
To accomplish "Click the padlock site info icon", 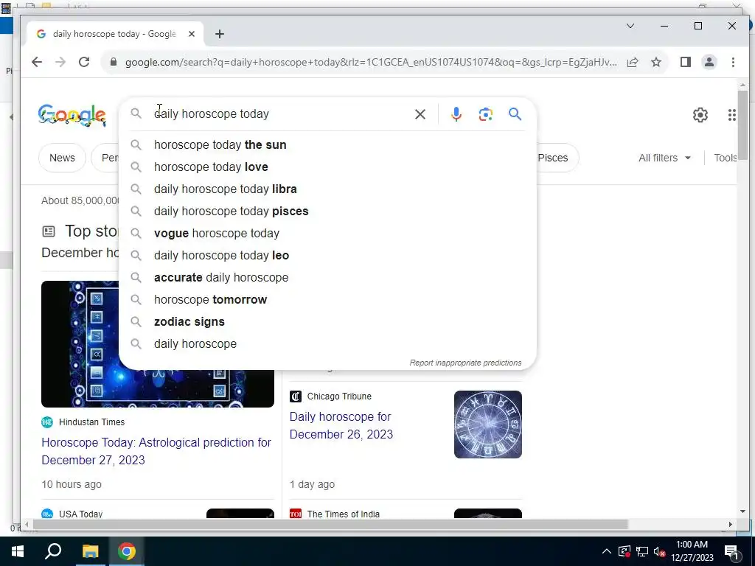I will click(x=114, y=62).
